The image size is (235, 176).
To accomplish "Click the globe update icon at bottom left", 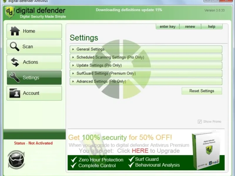I will click(x=16, y=160).
